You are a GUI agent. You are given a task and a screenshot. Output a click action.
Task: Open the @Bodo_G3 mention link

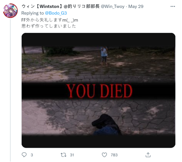[56, 13]
